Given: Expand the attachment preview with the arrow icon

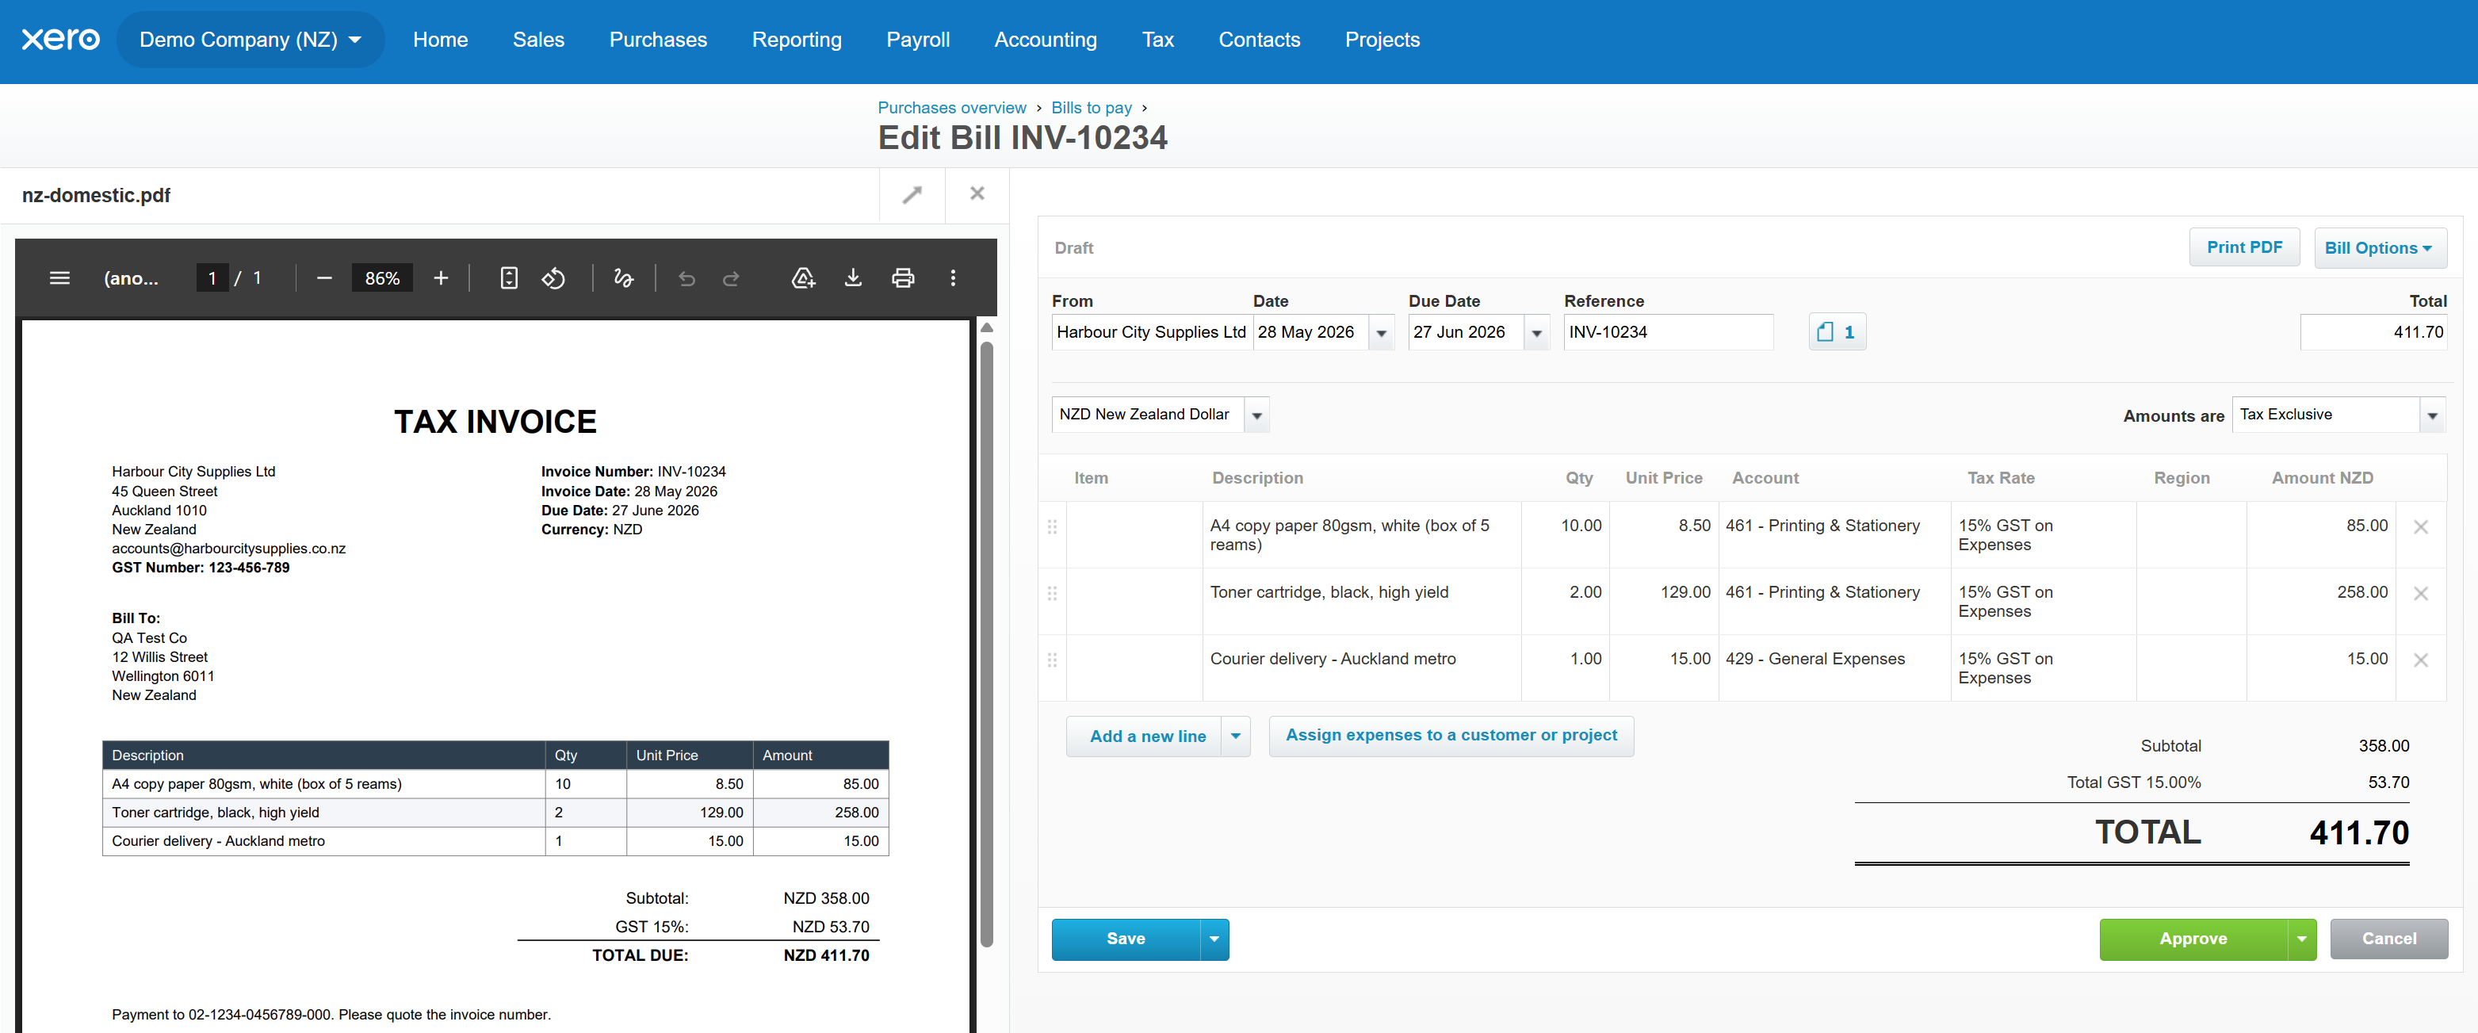Looking at the screenshot, I should [912, 195].
